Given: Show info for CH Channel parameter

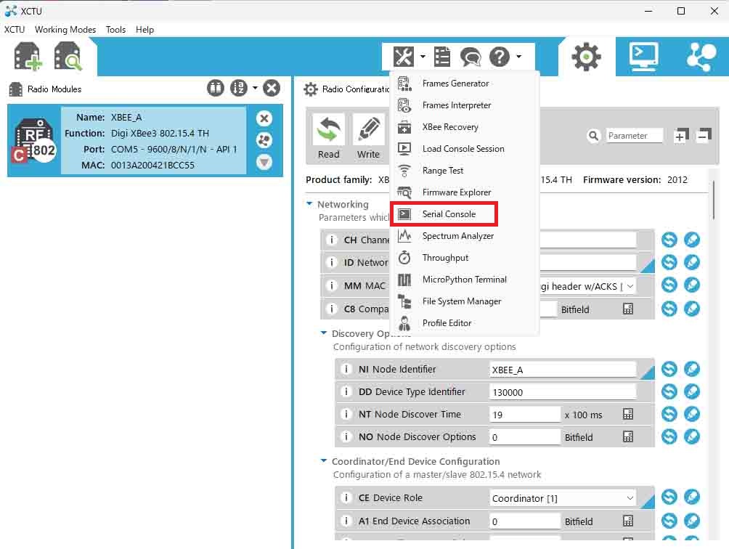Looking at the screenshot, I should 332,240.
